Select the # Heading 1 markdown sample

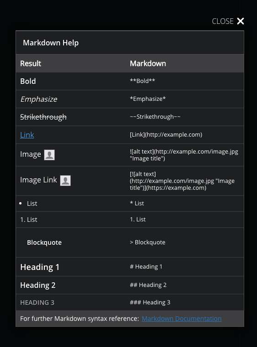(146, 267)
